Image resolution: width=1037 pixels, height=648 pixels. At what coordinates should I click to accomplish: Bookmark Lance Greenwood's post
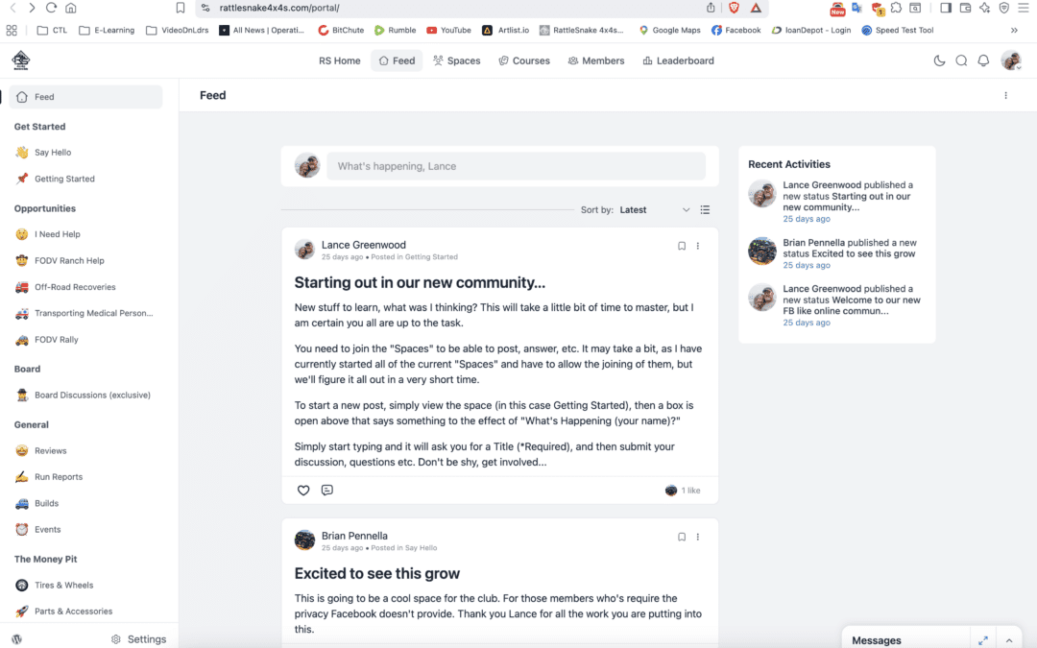pos(681,246)
